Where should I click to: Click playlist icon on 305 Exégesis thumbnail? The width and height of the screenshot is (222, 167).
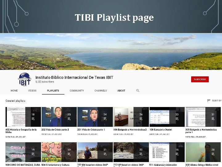point(213,119)
